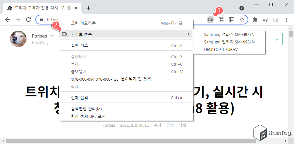Send to Samsung 전화기 SM-N981N
The height and width of the screenshot is (144, 294).
[x=229, y=42]
